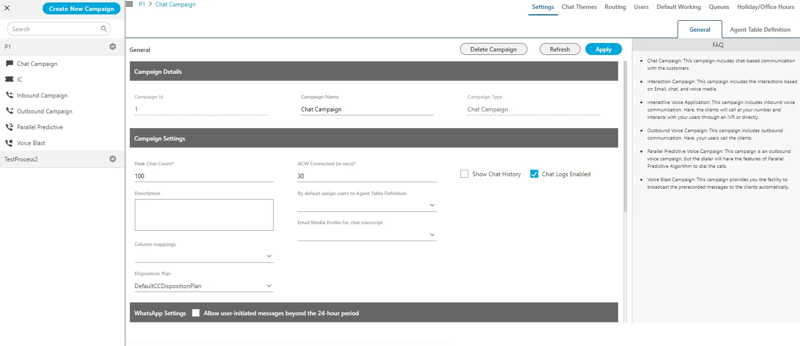Switch to Agent Table Definition sub-tab
This screenshot has height=346, width=800.
(x=760, y=30)
